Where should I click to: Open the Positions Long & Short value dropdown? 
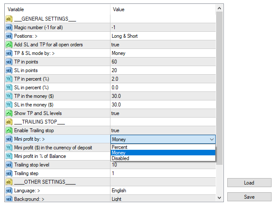pyautogui.click(x=163, y=36)
